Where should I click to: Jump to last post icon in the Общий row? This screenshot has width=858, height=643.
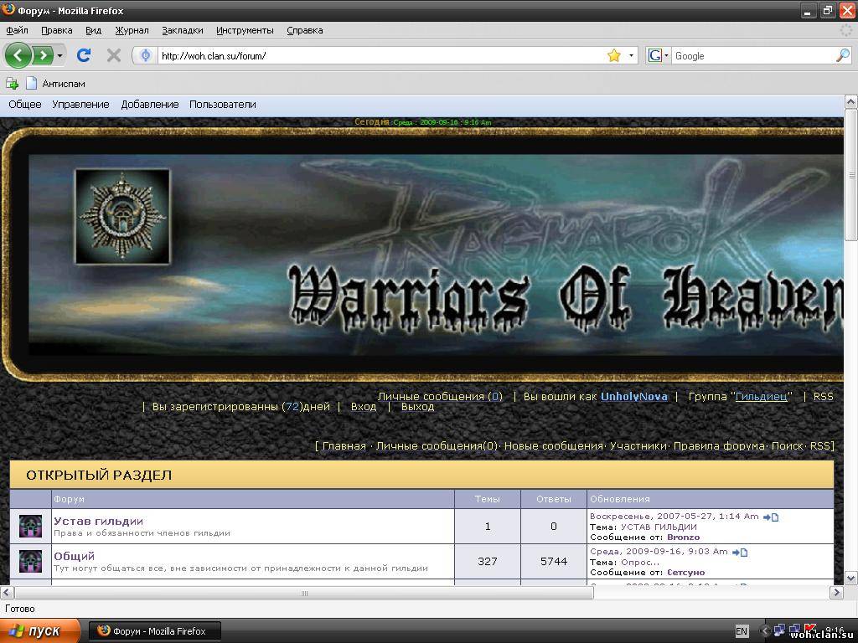tap(739, 552)
